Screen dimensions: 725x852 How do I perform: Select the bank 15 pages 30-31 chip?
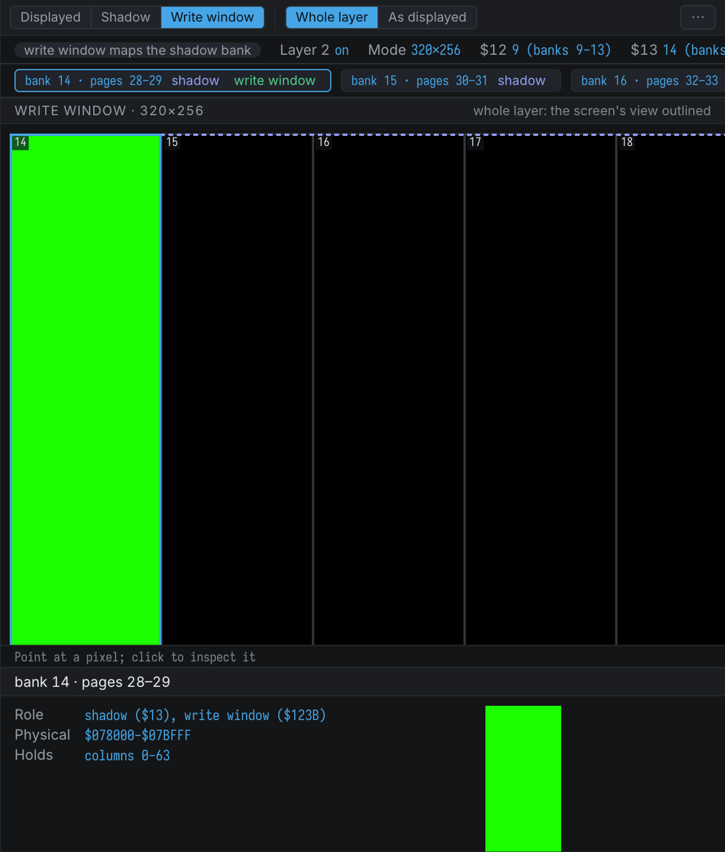[x=450, y=81]
